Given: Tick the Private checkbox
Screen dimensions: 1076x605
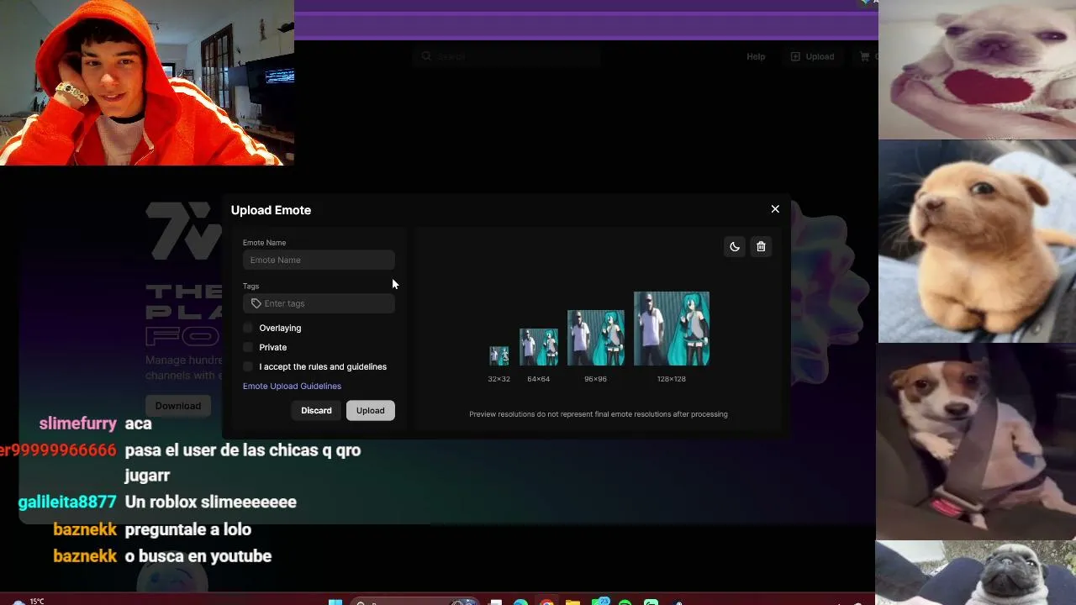Looking at the screenshot, I should (248, 347).
